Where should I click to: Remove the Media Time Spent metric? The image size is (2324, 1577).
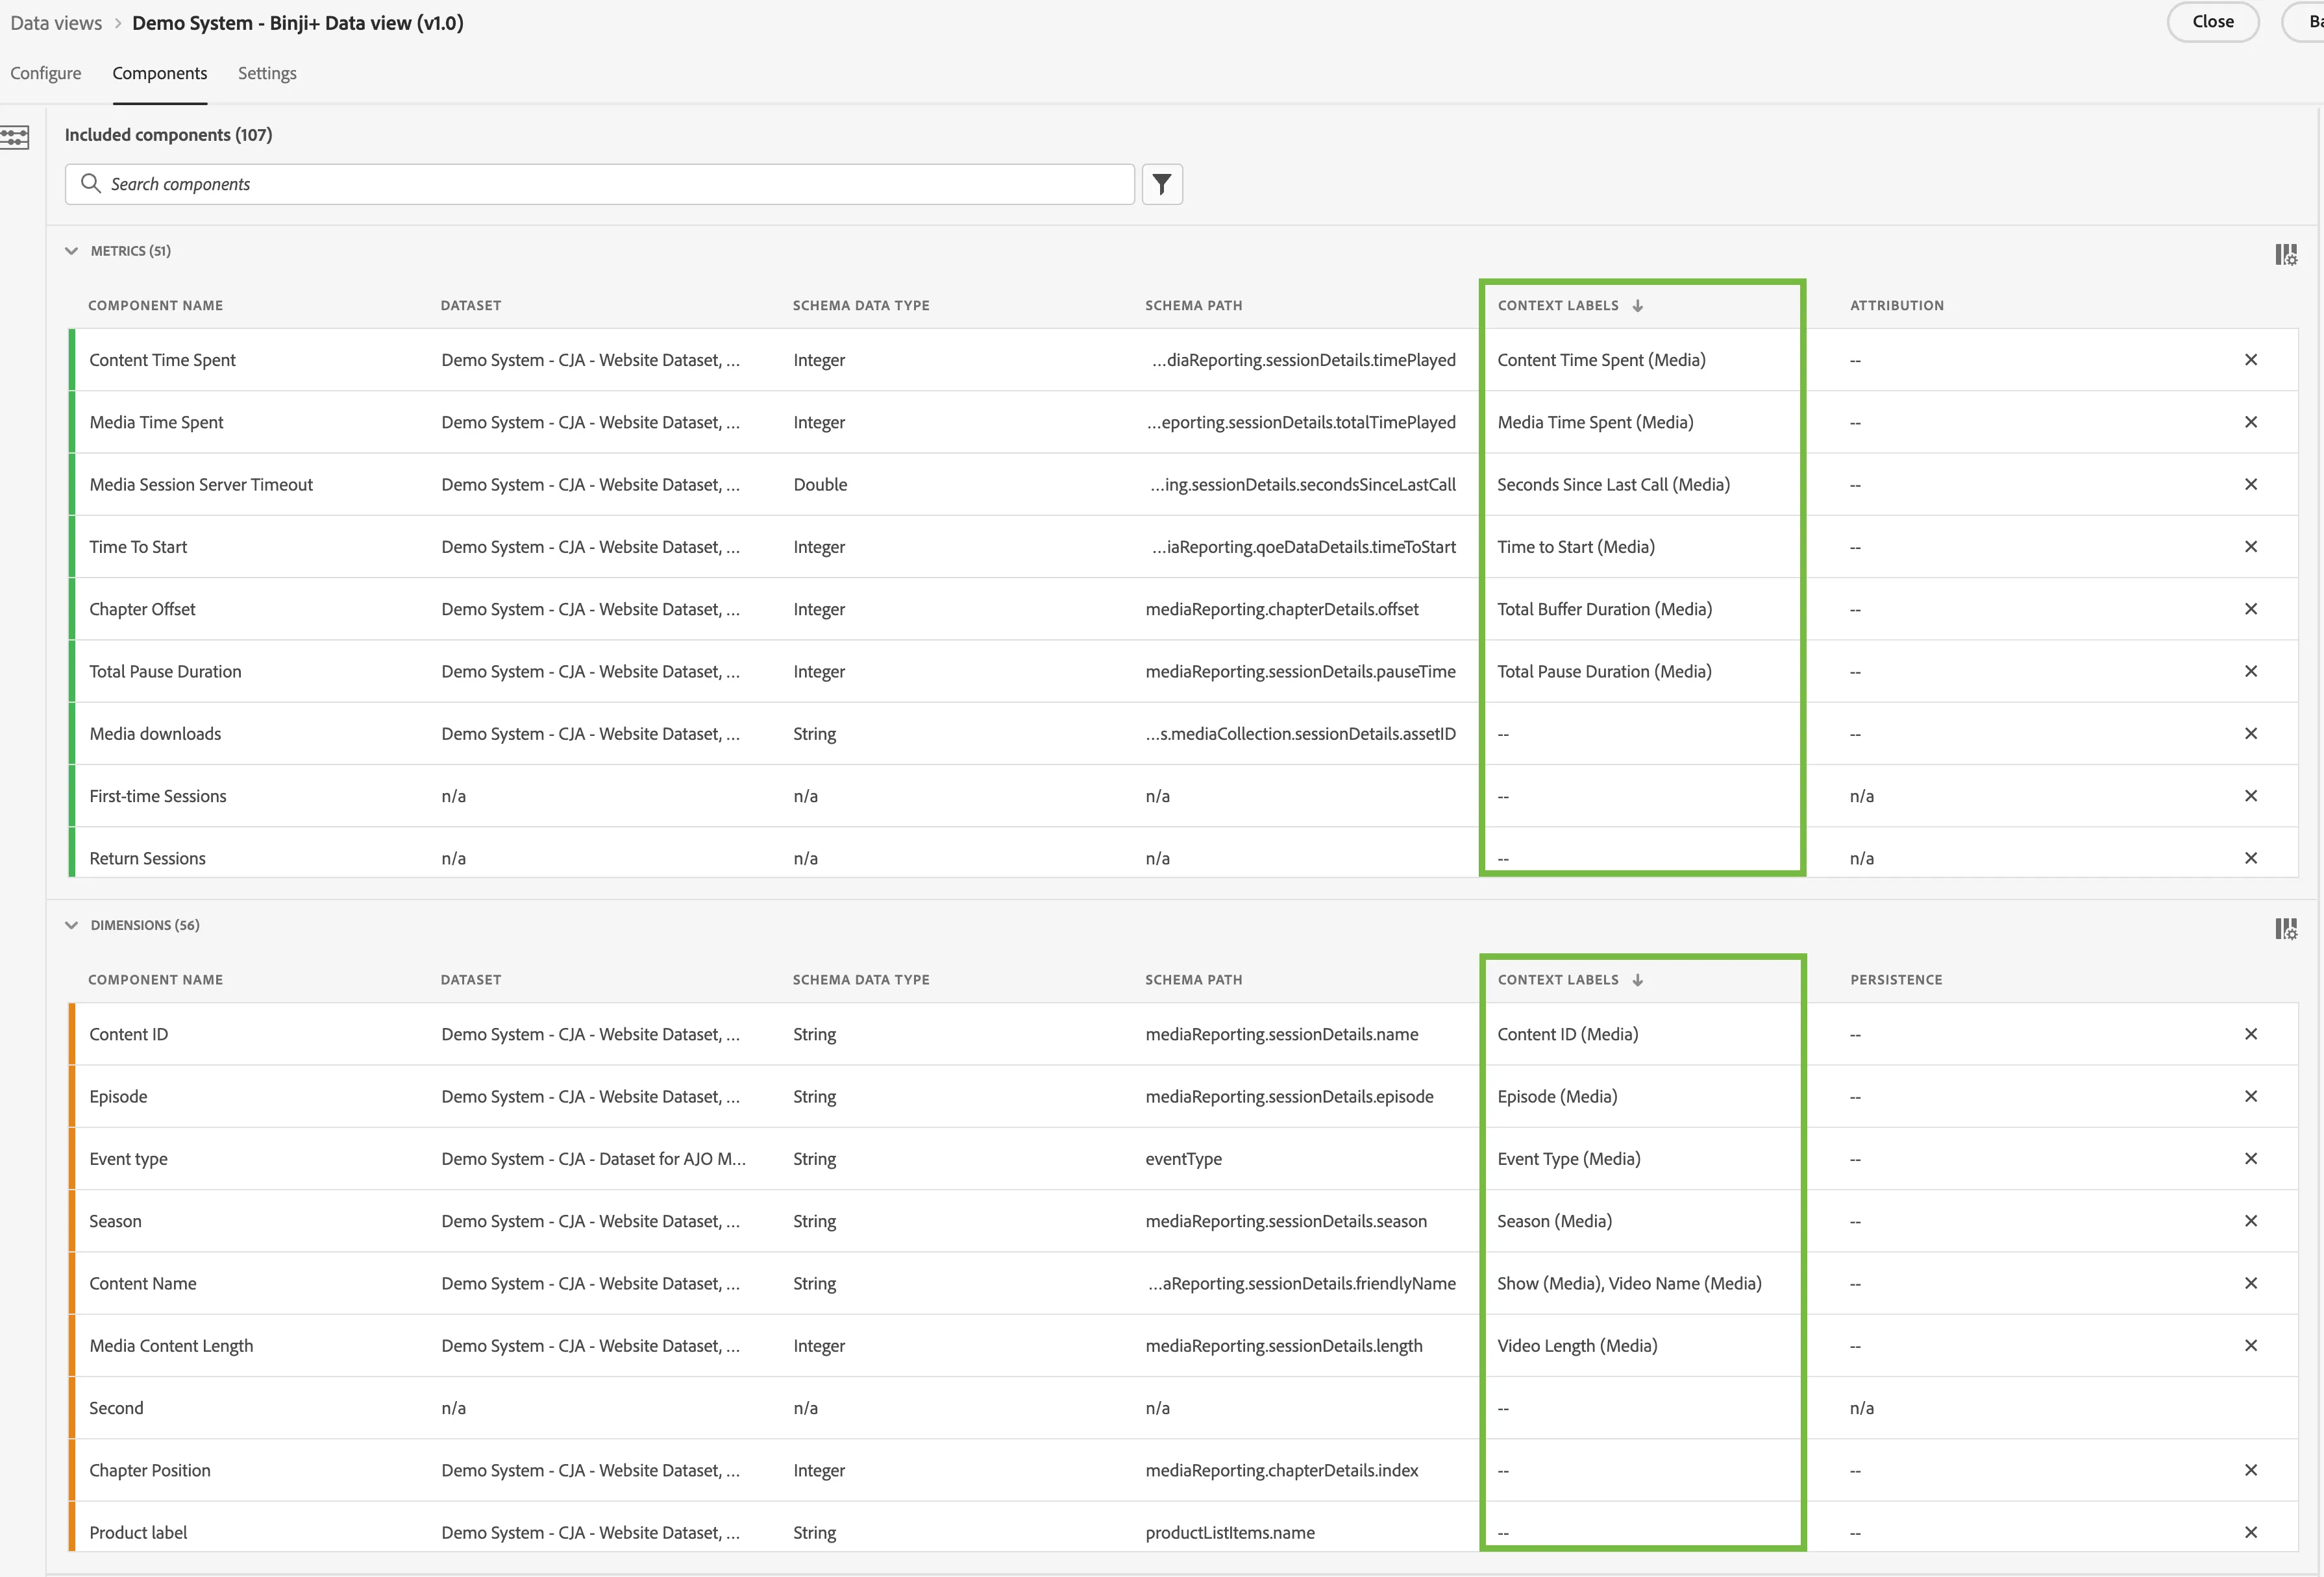click(x=2251, y=422)
